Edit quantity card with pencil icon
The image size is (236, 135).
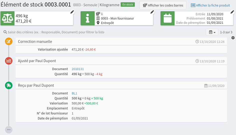72,12
